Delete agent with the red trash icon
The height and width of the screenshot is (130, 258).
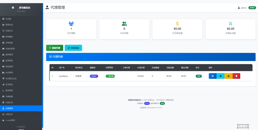coord(236,76)
